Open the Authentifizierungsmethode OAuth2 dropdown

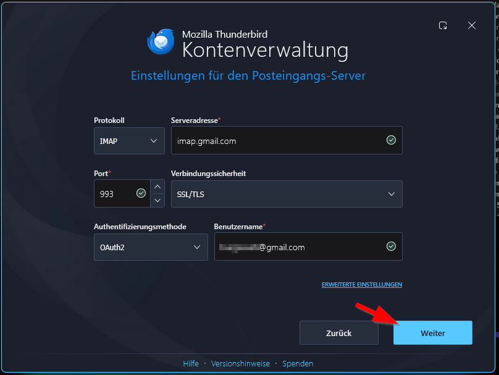point(151,247)
